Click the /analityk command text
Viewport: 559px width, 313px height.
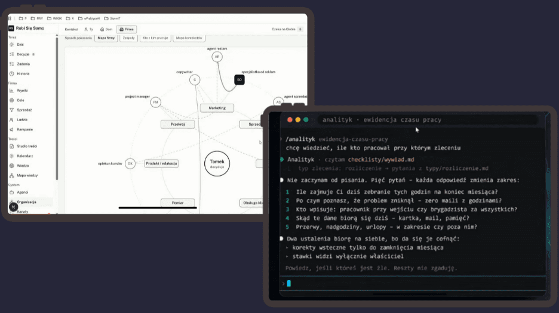300,140
